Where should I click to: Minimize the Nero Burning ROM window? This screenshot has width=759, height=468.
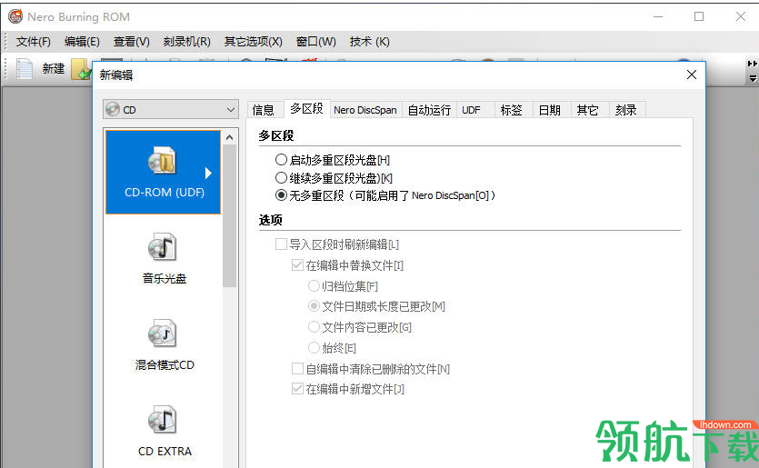(658, 16)
